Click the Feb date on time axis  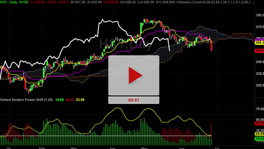coord(42,146)
